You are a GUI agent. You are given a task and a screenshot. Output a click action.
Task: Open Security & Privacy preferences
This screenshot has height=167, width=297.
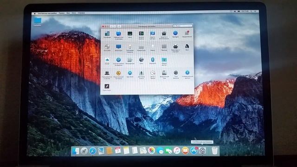pos(164,33)
